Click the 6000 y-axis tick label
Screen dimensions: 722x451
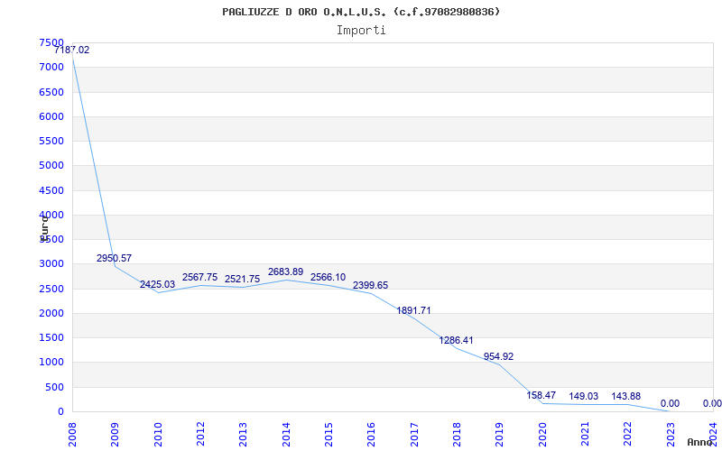point(51,117)
